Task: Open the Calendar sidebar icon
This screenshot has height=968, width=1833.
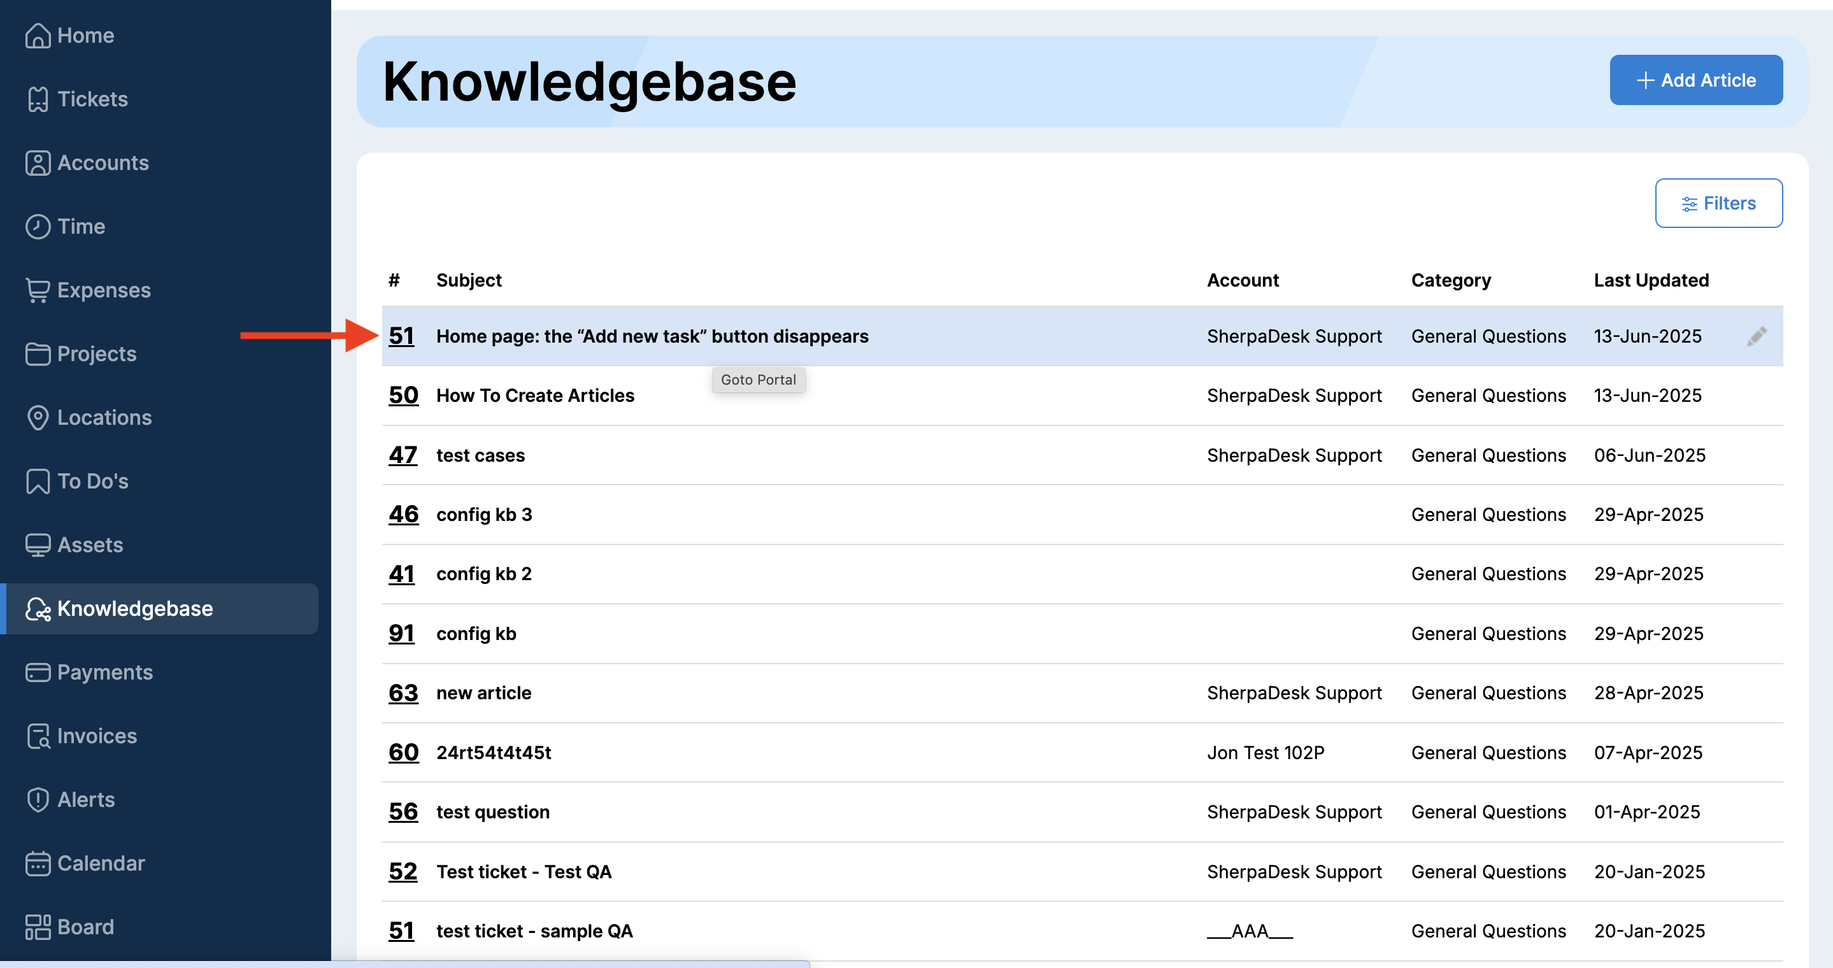Action: point(38,864)
